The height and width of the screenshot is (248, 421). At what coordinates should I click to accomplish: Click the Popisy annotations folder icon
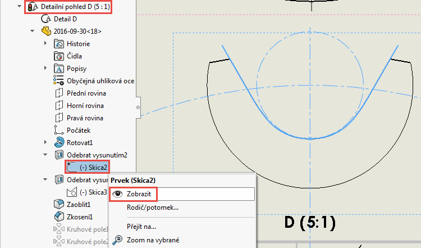[59, 68]
